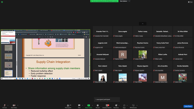
Task: Click the Leave Room button
Action: click(x=188, y=106)
